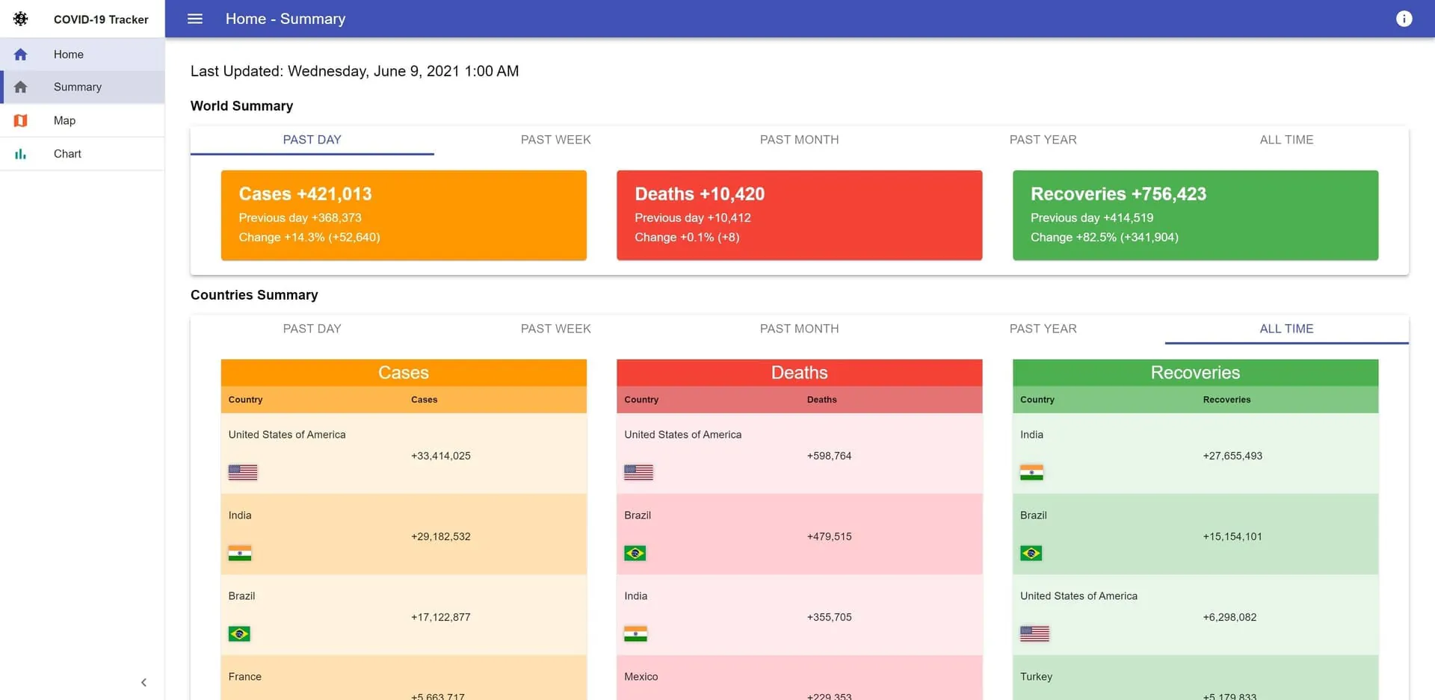Select World Summary Past Day tab
Image resolution: width=1435 pixels, height=700 pixels.
pyautogui.click(x=312, y=140)
